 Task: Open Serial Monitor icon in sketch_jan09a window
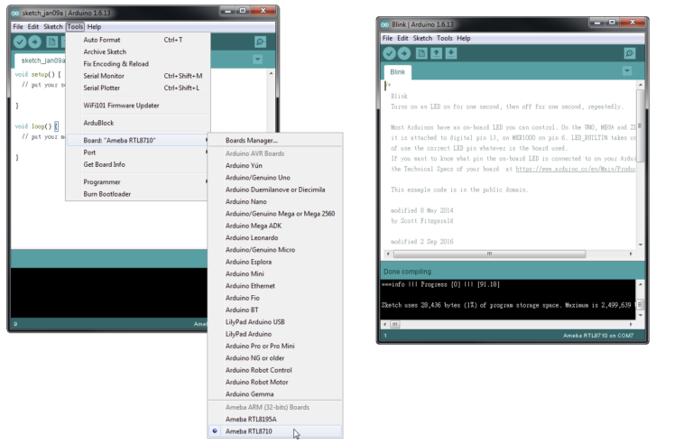tap(260, 42)
